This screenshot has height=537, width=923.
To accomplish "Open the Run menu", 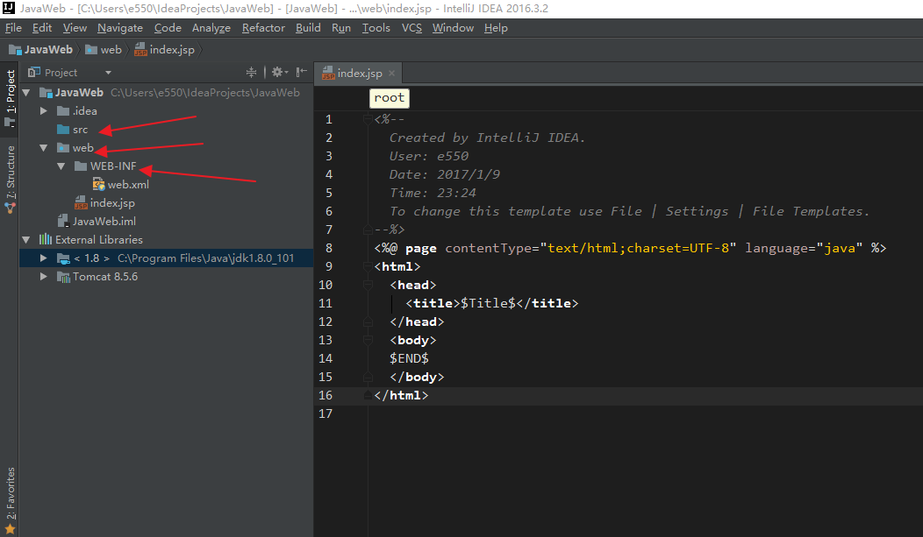I will click(340, 28).
